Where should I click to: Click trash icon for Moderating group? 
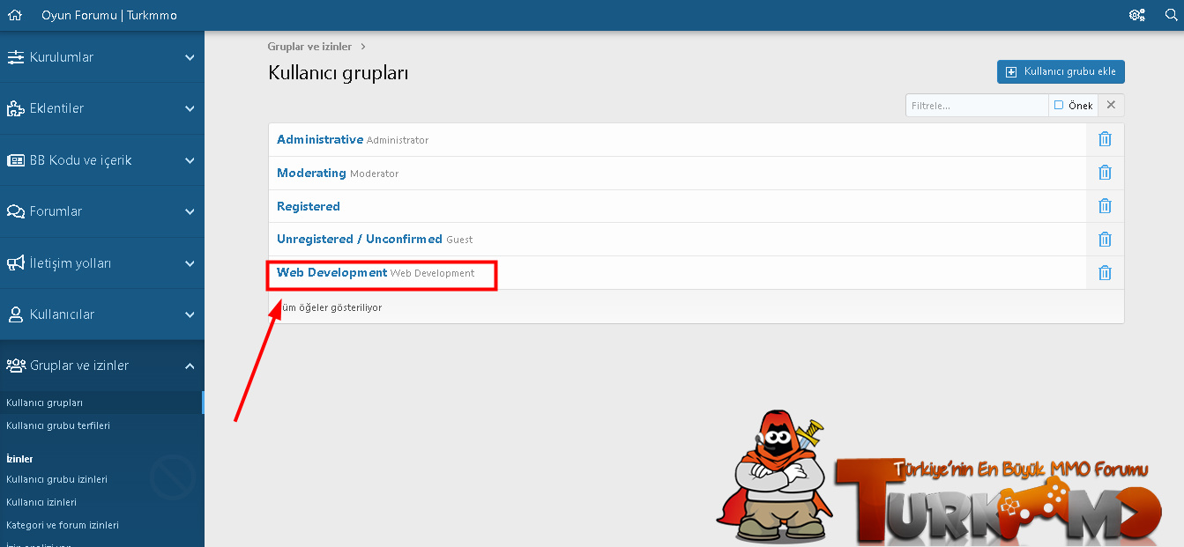pos(1105,173)
